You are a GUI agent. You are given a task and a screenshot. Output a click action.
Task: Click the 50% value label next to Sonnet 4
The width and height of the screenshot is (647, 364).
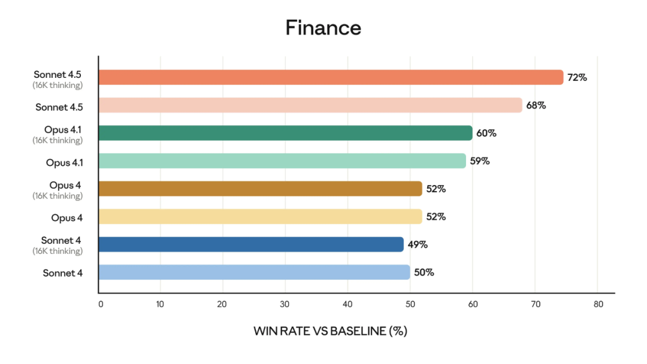424,272
